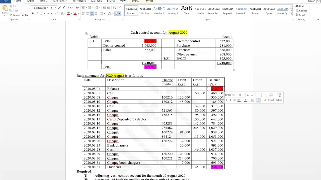This screenshot has height=180, width=321.
Task: Switch to the INSERT ribbon tab
Action: (30, 1)
